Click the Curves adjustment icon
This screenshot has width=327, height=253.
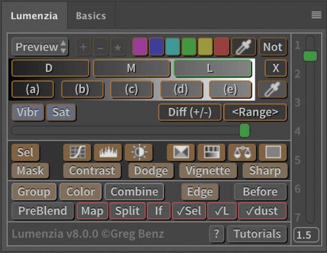(x=77, y=152)
